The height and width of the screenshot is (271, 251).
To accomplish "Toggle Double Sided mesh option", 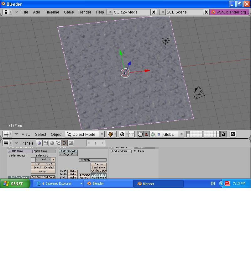I will 99,175.
